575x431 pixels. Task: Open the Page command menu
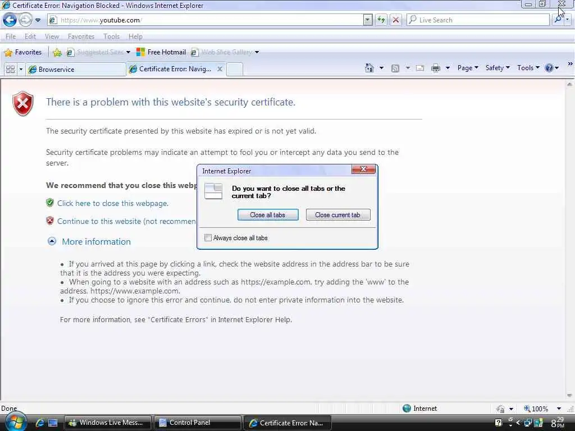click(468, 68)
